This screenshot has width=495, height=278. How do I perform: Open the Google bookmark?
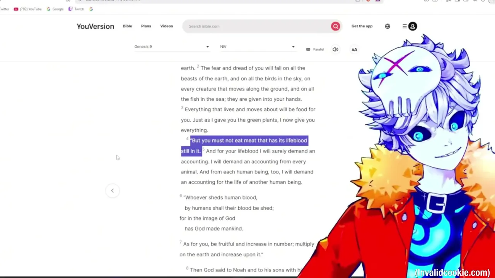(55, 9)
